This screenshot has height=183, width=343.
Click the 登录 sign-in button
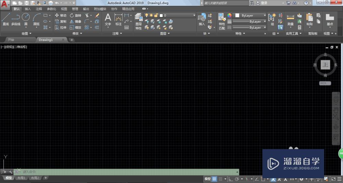[262, 3]
